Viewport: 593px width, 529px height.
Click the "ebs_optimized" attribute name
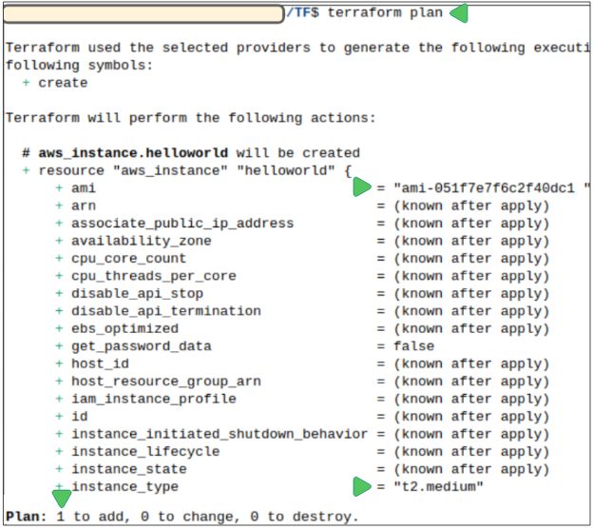(124, 328)
